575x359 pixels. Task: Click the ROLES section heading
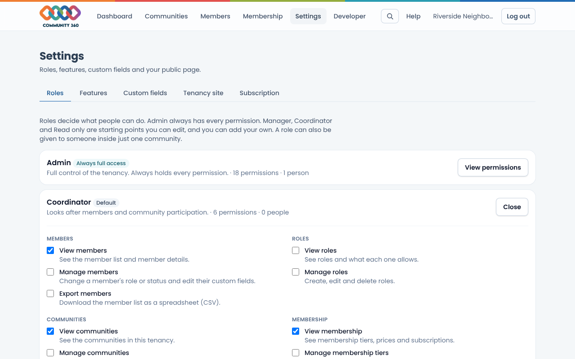pos(301,239)
